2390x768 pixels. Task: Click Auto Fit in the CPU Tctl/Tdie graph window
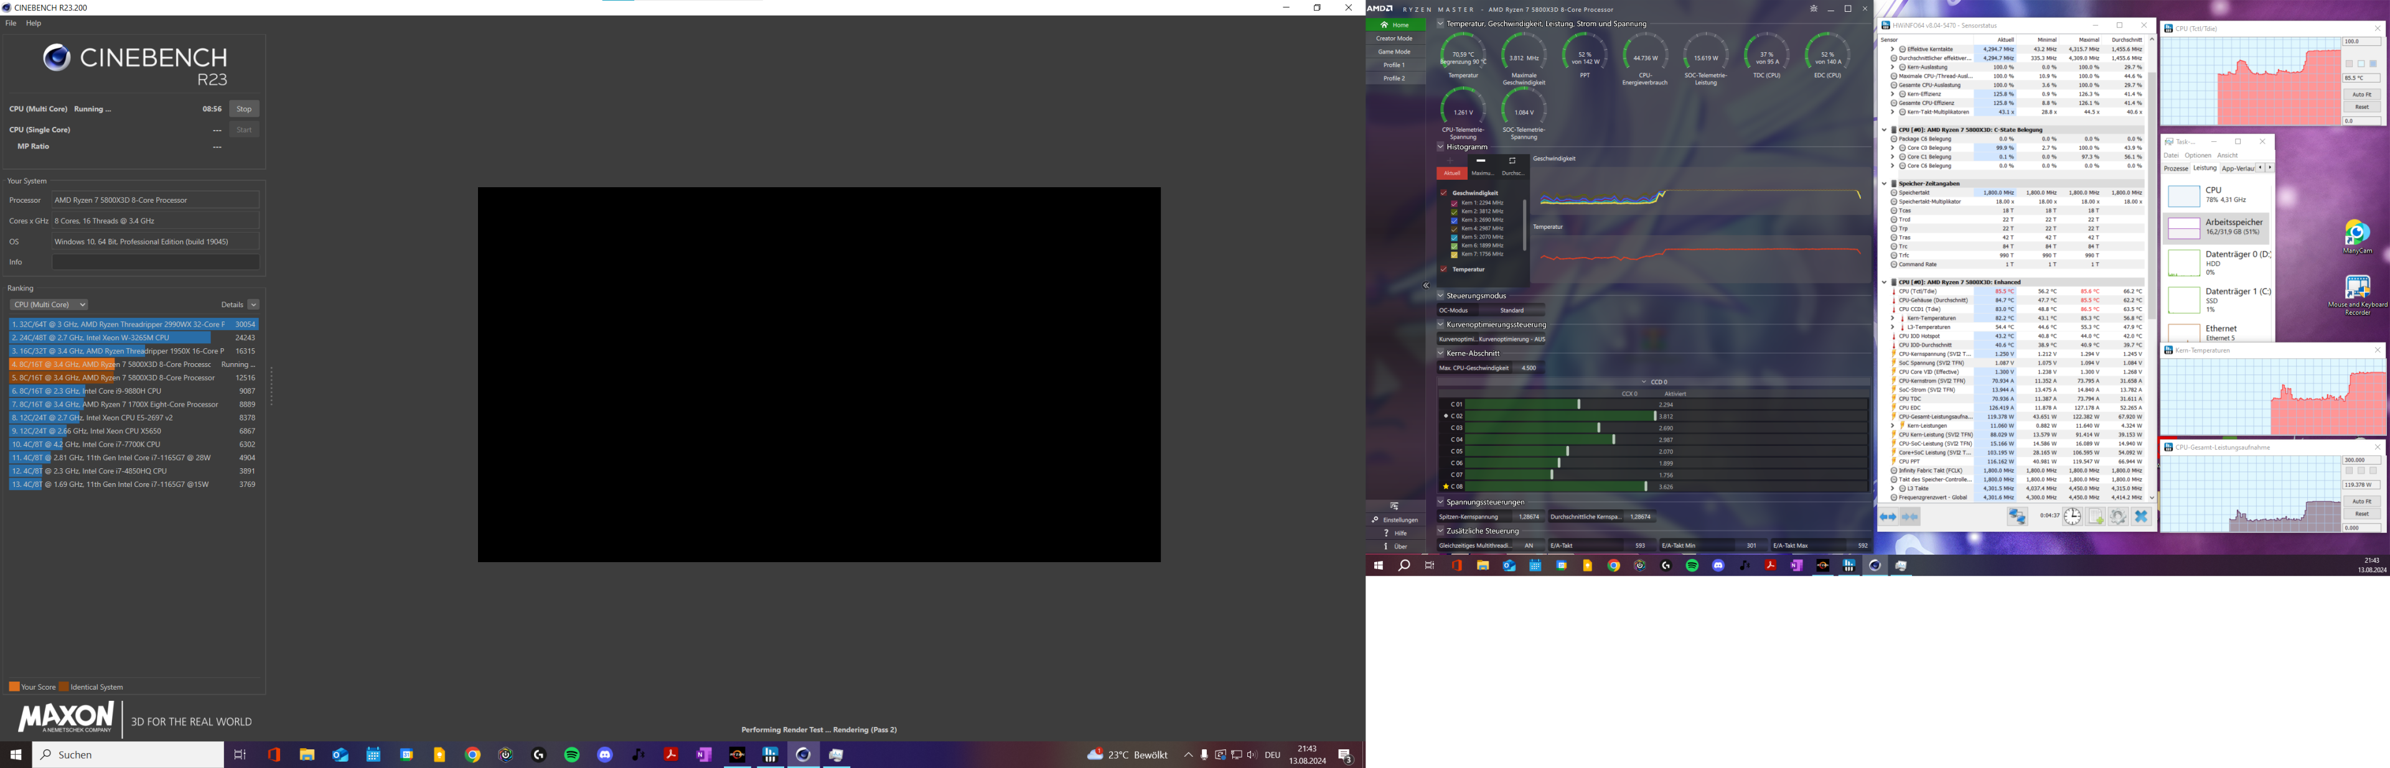pos(2362,95)
